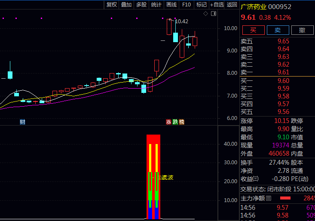Activate the 画线 drawing tool

171,5
